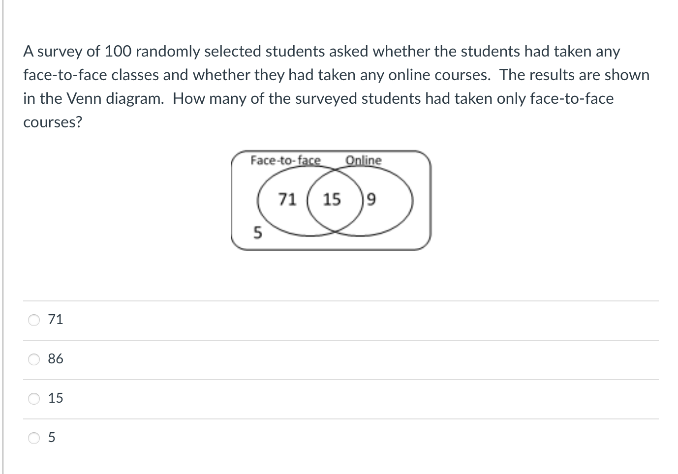Select the radio button for answer 86
Viewport: 678px width, 474px height.
pyautogui.click(x=34, y=359)
